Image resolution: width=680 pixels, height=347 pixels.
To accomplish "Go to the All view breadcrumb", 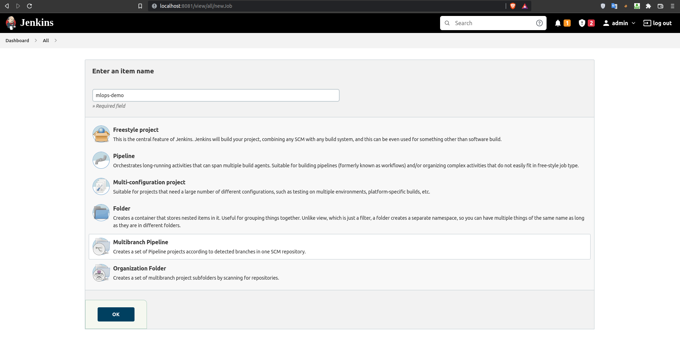I will (x=46, y=40).
